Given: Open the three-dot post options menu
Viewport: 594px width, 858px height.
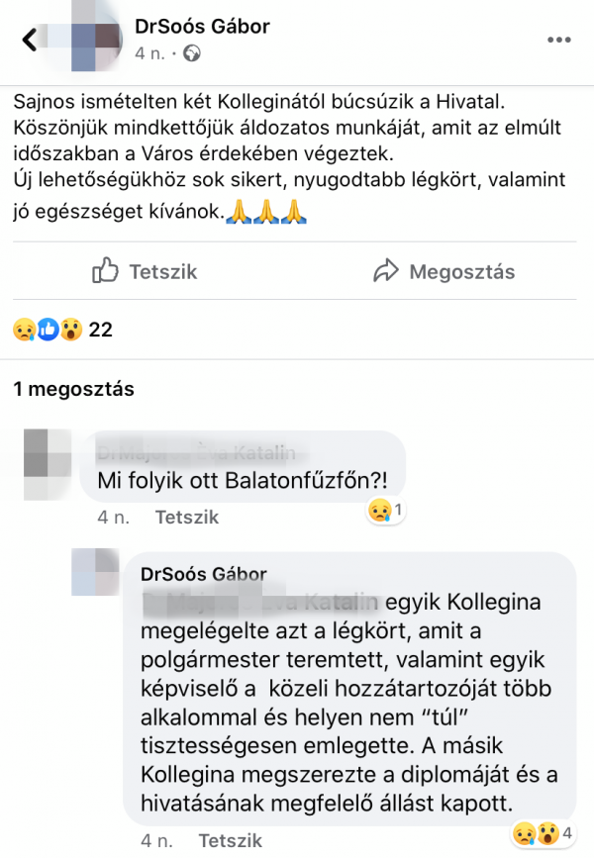Looking at the screenshot, I should [x=559, y=40].
